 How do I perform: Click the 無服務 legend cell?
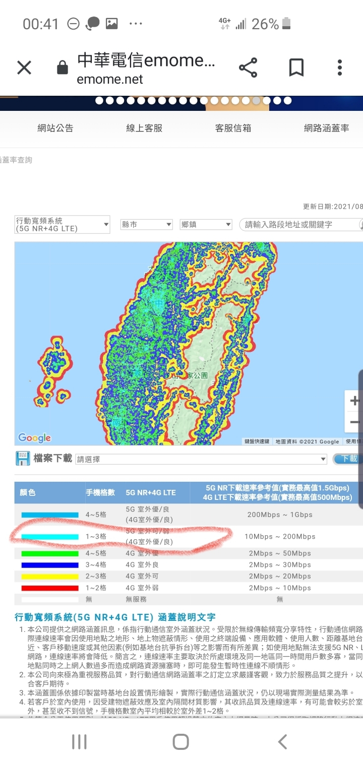136,599
